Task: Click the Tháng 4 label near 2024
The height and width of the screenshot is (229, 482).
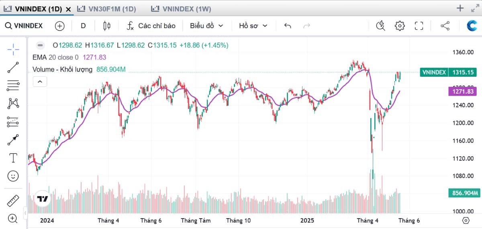Action: [108, 221]
